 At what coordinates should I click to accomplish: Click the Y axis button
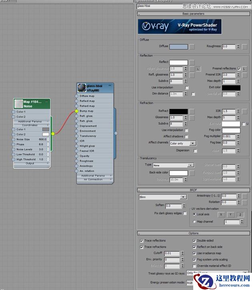(230, 214)
